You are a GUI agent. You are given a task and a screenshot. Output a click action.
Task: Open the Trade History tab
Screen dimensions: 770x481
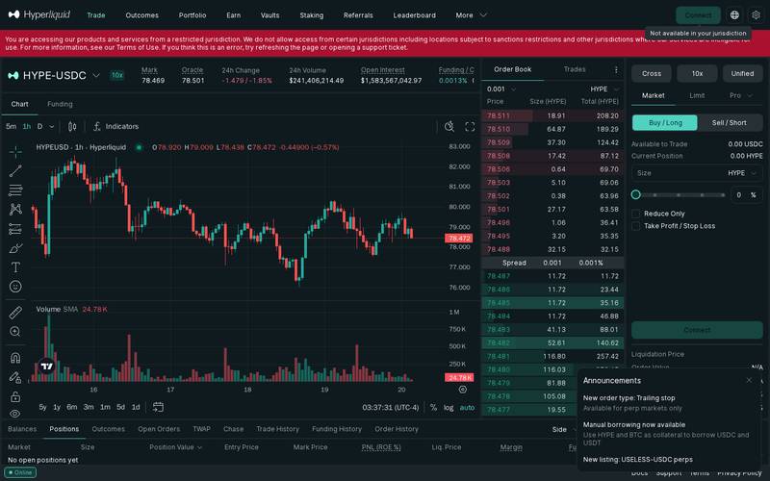coord(277,429)
